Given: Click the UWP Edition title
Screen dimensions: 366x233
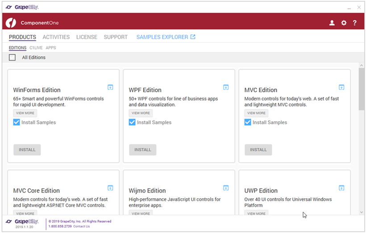Looking at the screenshot, I should 261,191.
